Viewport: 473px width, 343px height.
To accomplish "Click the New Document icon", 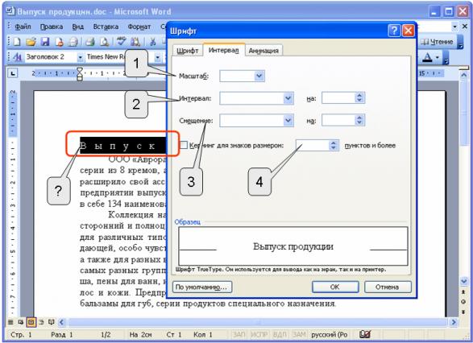I will pos(17,42).
